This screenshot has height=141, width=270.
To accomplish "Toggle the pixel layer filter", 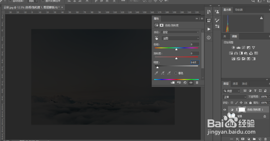I will [245, 91].
